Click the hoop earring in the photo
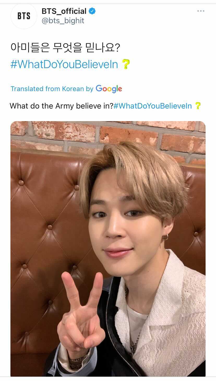The width and height of the screenshot is (216, 381). [165, 237]
